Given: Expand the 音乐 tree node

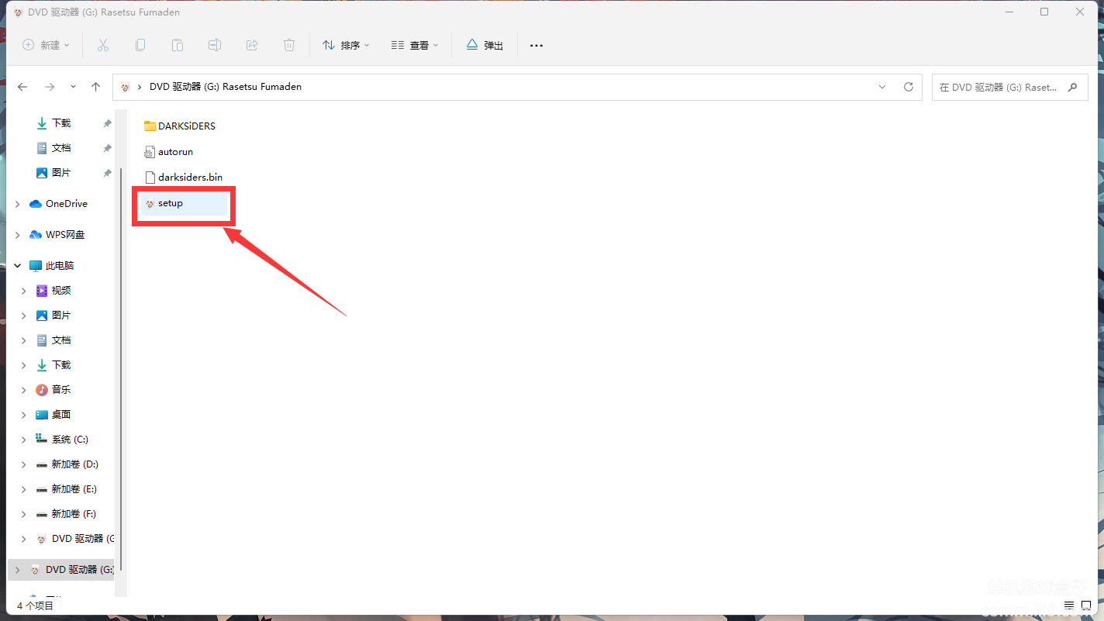Looking at the screenshot, I should (23, 390).
